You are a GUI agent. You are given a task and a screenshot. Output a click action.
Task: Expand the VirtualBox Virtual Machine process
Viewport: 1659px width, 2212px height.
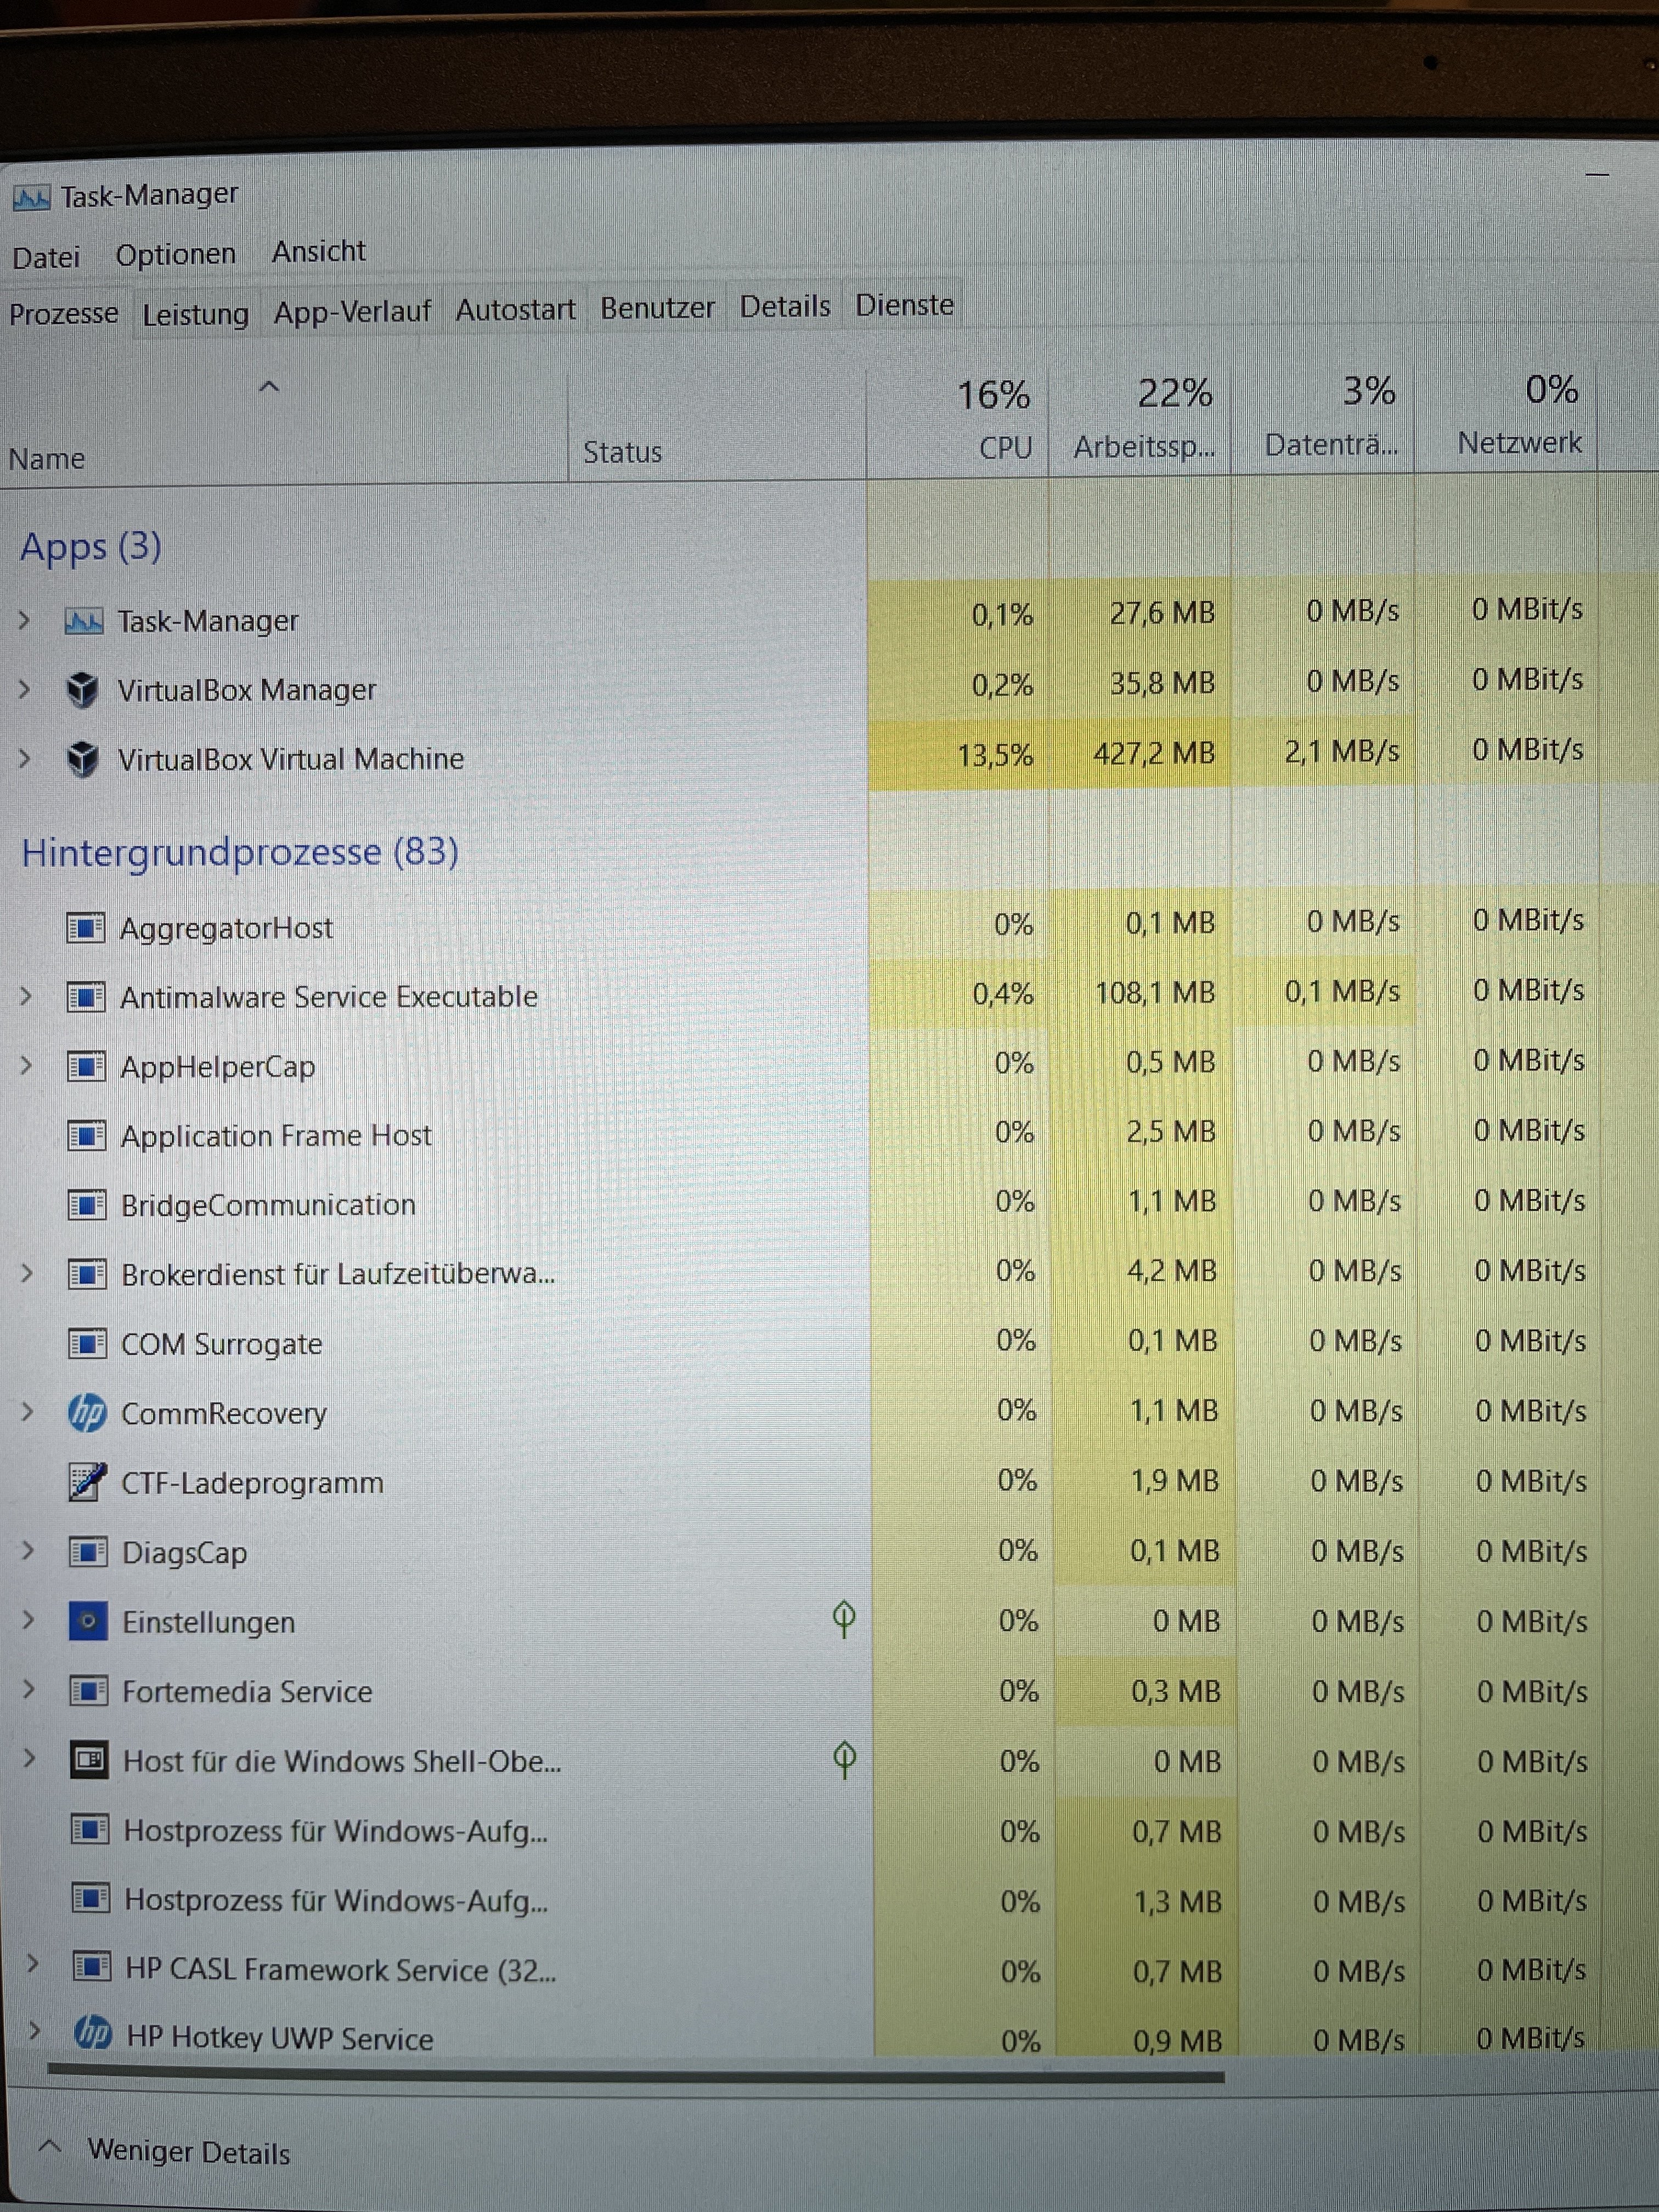[25, 758]
